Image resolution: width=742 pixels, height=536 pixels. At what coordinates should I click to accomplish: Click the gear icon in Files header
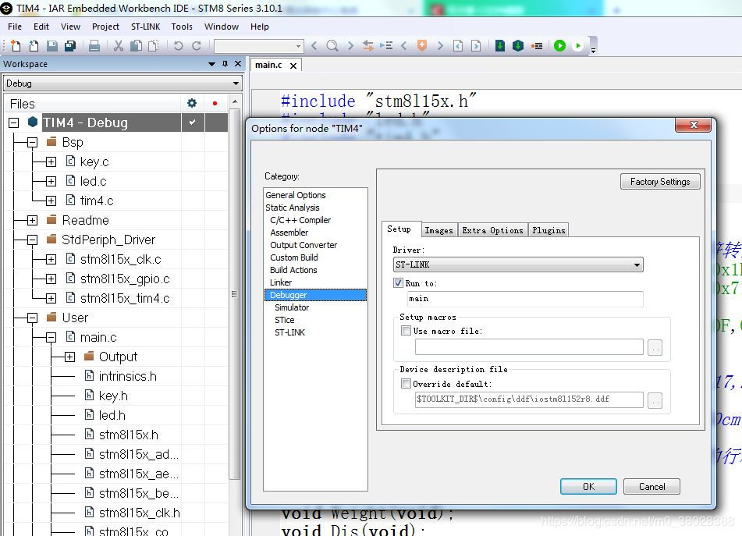192,103
